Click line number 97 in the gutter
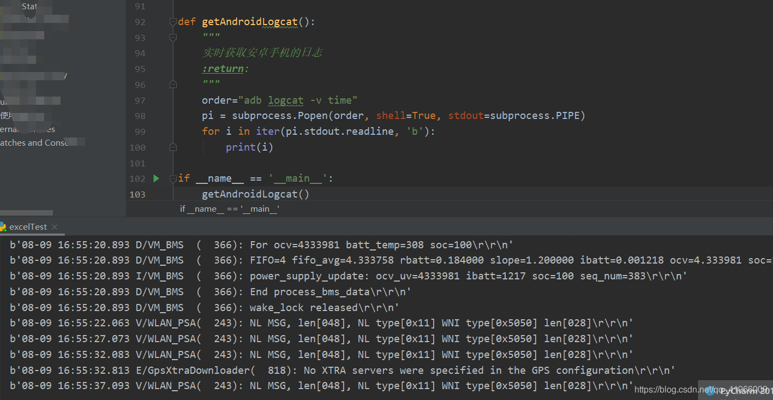This screenshot has width=773, height=400. tap(140, 100)
